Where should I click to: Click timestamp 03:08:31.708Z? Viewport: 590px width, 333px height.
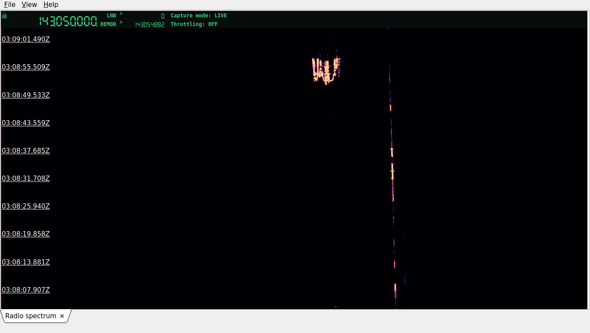point(26,178)
